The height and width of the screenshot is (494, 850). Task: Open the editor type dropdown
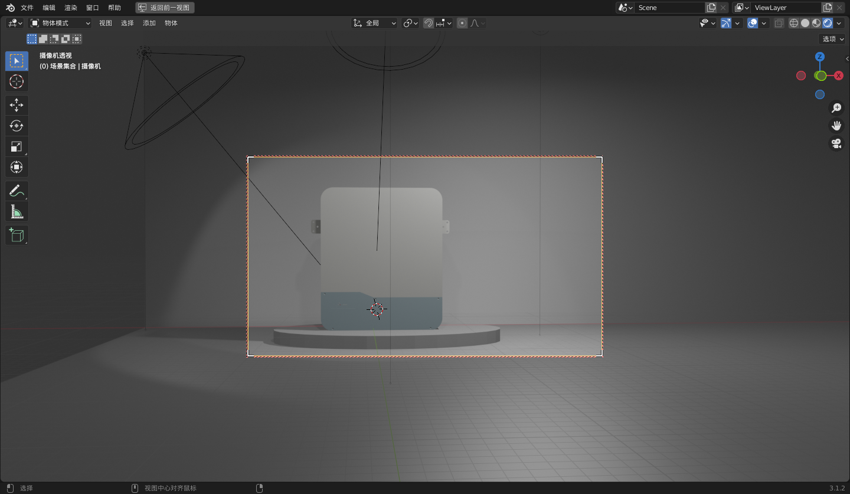click(15, 23)
